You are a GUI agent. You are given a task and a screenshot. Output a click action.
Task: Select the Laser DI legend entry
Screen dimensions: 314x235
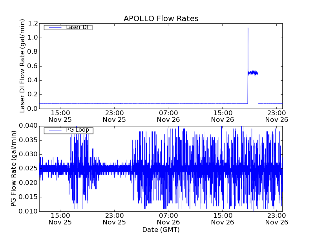pos(77,27)
